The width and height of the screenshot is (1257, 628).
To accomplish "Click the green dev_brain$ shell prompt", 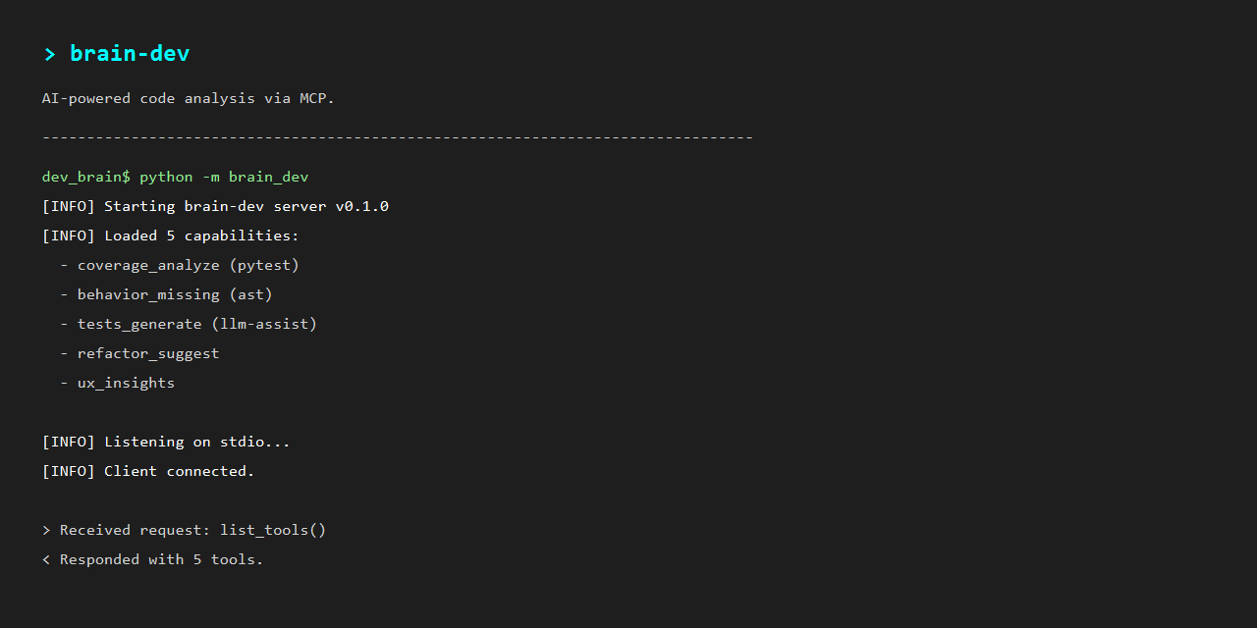I will tap(85, 177).
